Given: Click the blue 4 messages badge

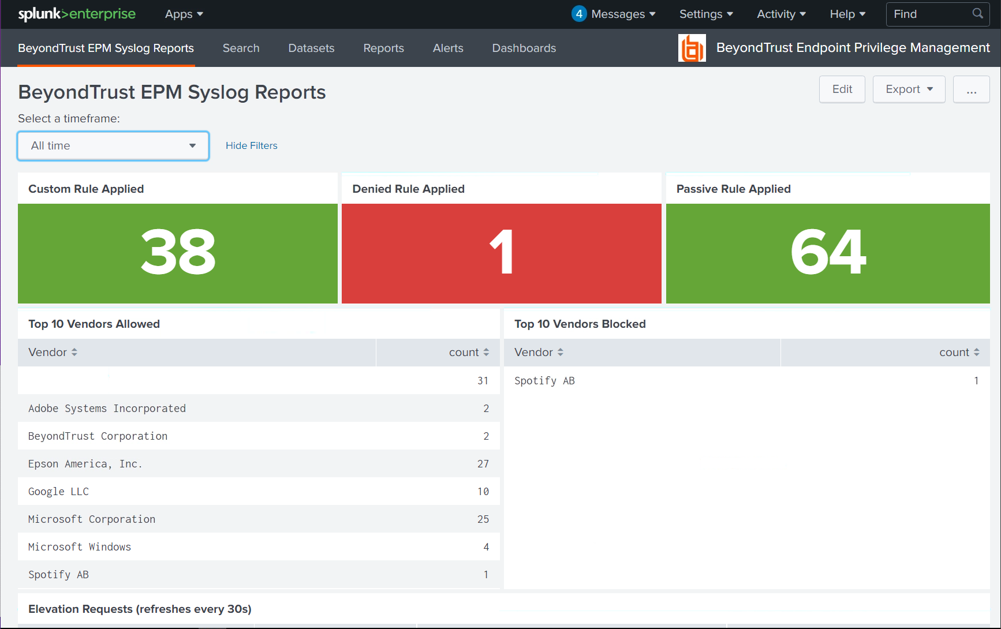Looking at the screenshot, I should click(x=579, y=13).
